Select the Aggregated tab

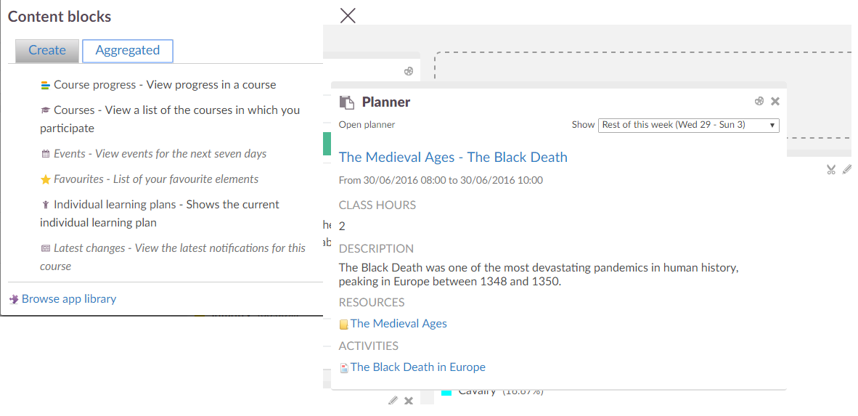[128, 50]
